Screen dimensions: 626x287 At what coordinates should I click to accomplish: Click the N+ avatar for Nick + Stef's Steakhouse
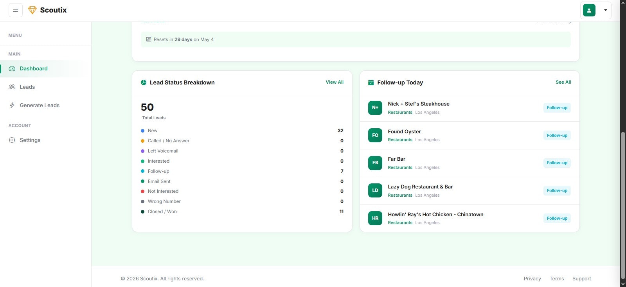click(375, 108)
